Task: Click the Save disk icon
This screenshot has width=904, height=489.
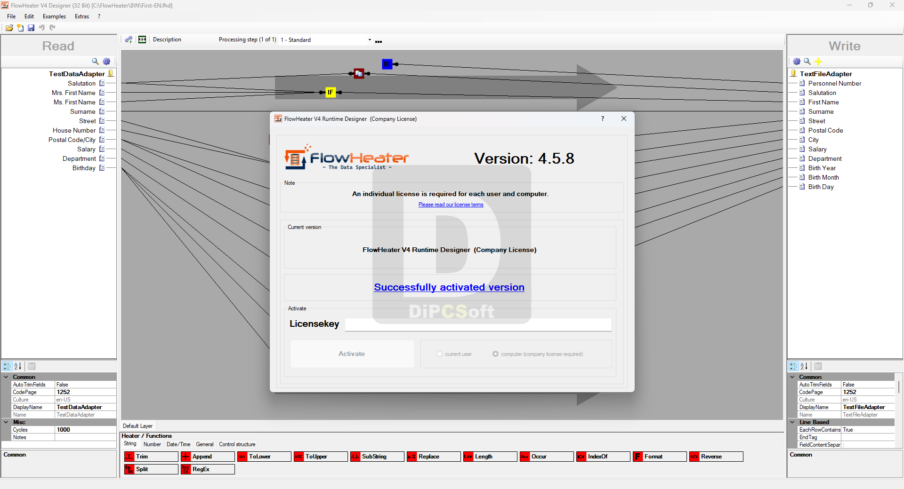Action: click(31, 28)
